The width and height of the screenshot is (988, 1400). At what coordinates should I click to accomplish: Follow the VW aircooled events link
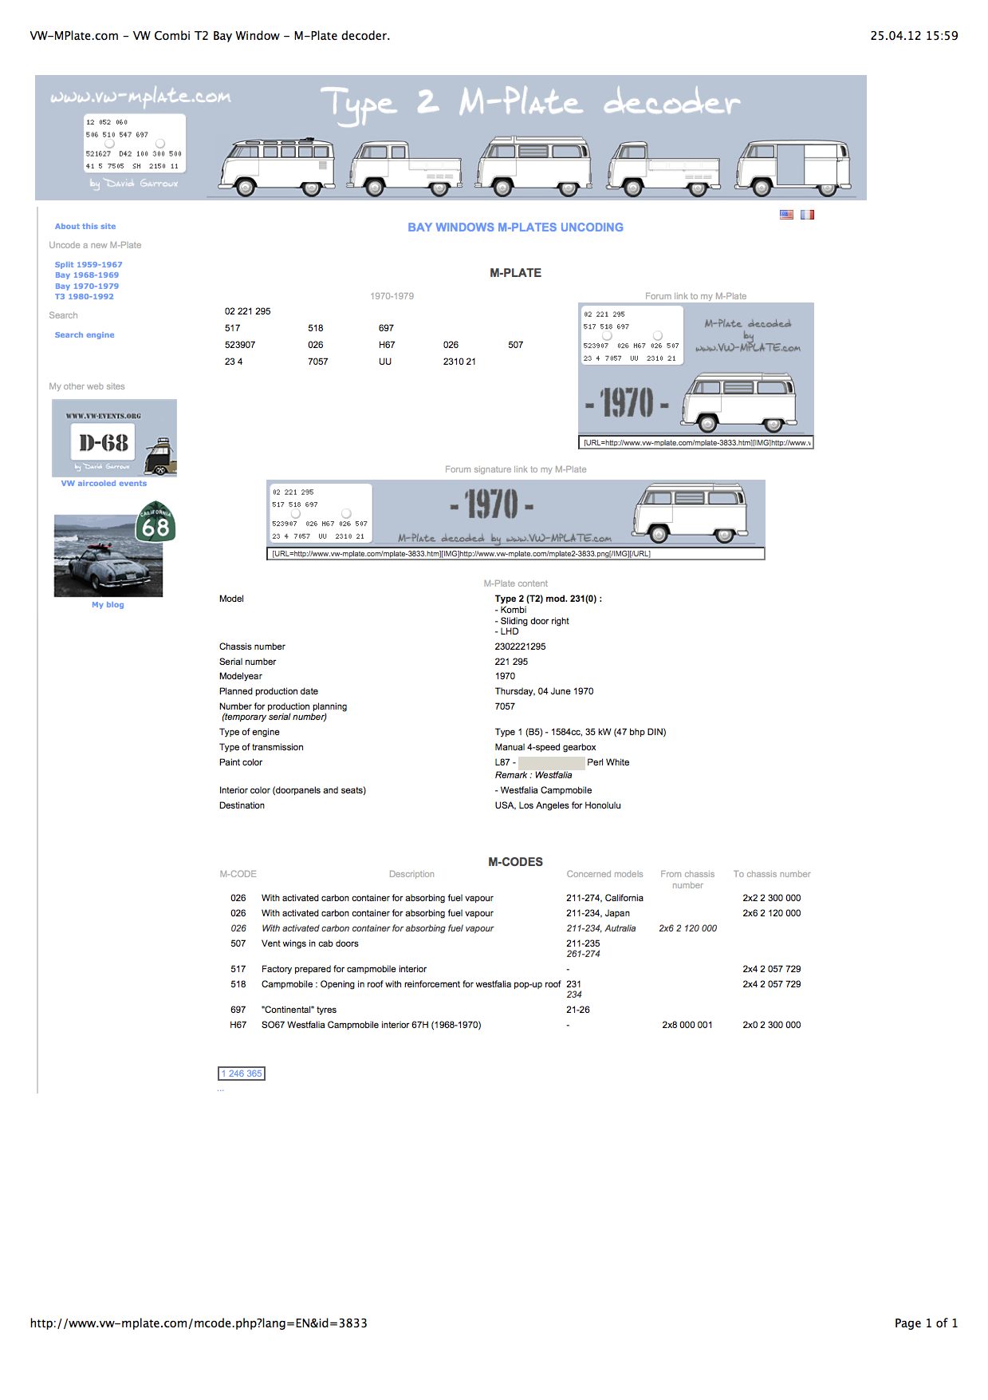(x=104, y=484)
